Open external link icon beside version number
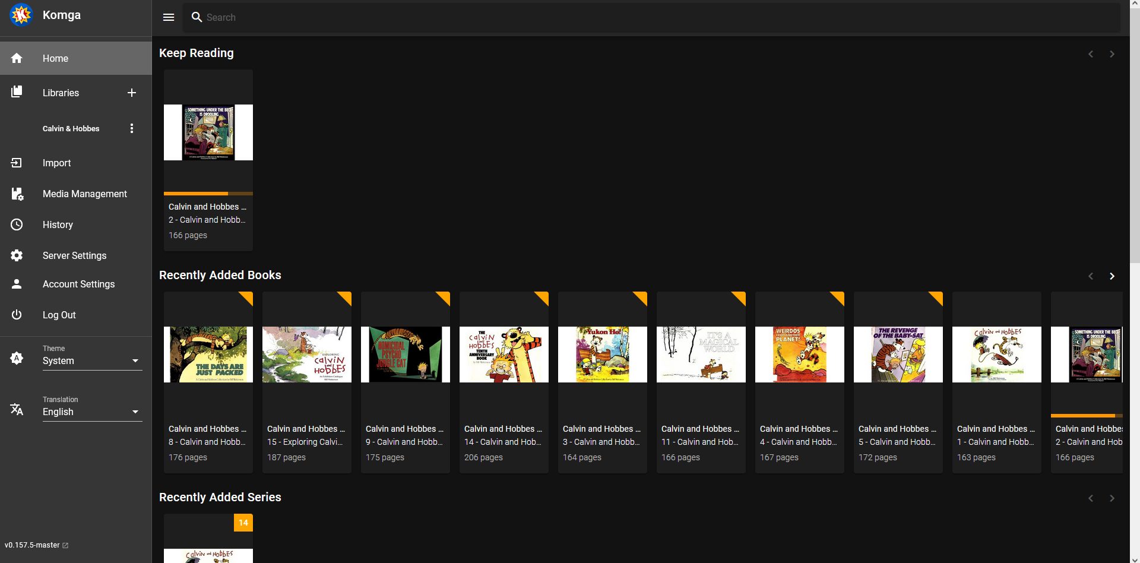 (x=65, y=545)
